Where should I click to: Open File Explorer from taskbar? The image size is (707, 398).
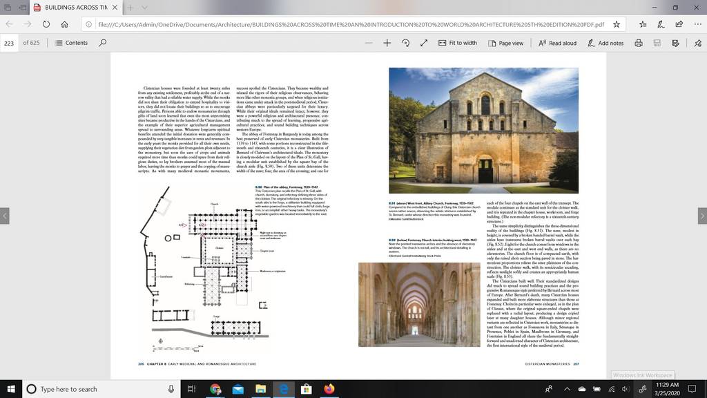(x=260, y=389)
